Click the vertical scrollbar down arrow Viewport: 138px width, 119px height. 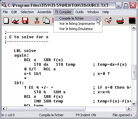point(134,104)
